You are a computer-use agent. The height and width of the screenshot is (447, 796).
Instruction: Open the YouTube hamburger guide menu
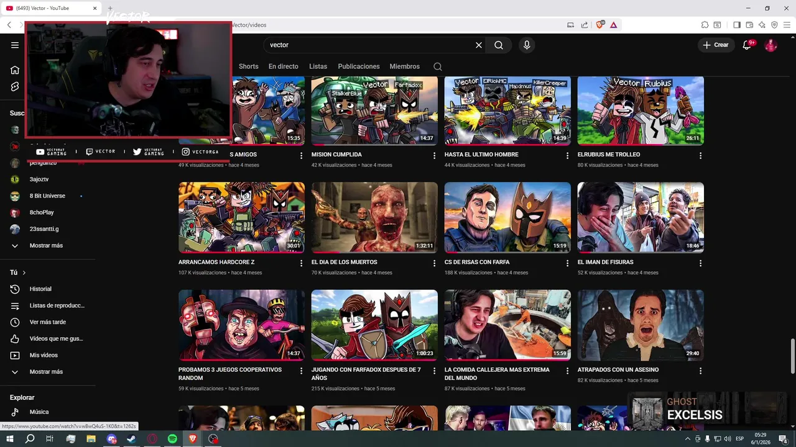[x=15, y=45]
